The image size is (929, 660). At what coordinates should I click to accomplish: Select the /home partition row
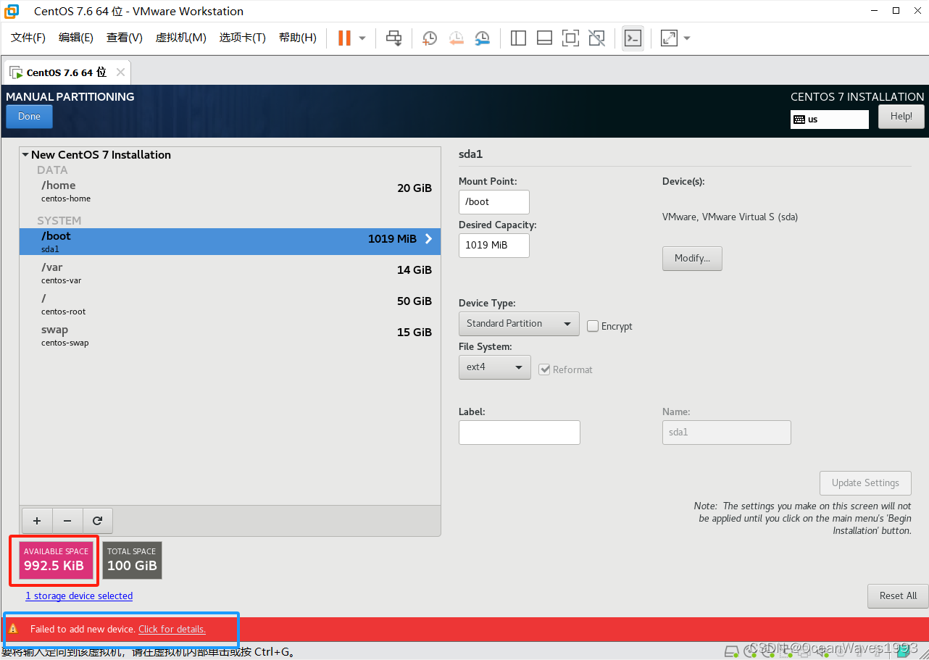230,191
